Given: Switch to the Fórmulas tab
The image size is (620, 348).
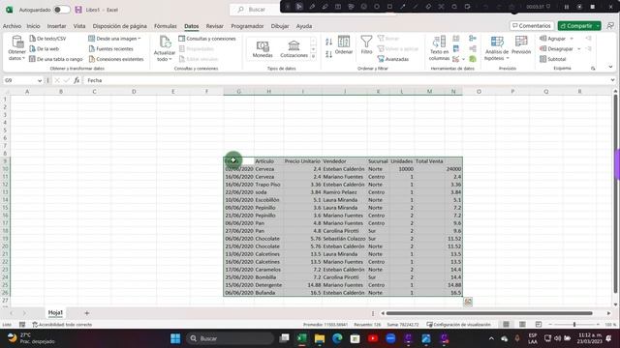Looking at the screenshot, I should (166, 26).
